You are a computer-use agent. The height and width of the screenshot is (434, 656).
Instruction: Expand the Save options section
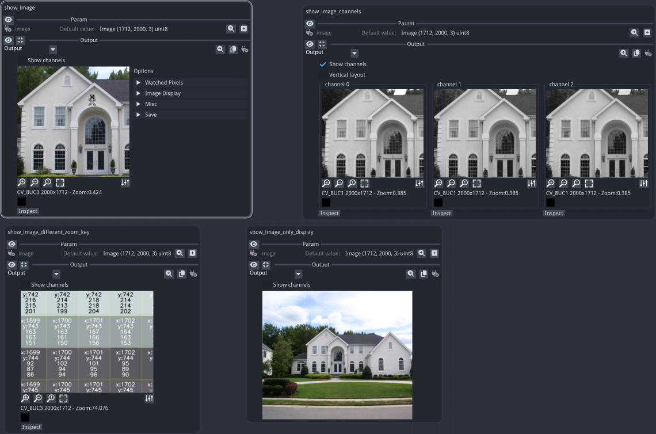[138, 115]
